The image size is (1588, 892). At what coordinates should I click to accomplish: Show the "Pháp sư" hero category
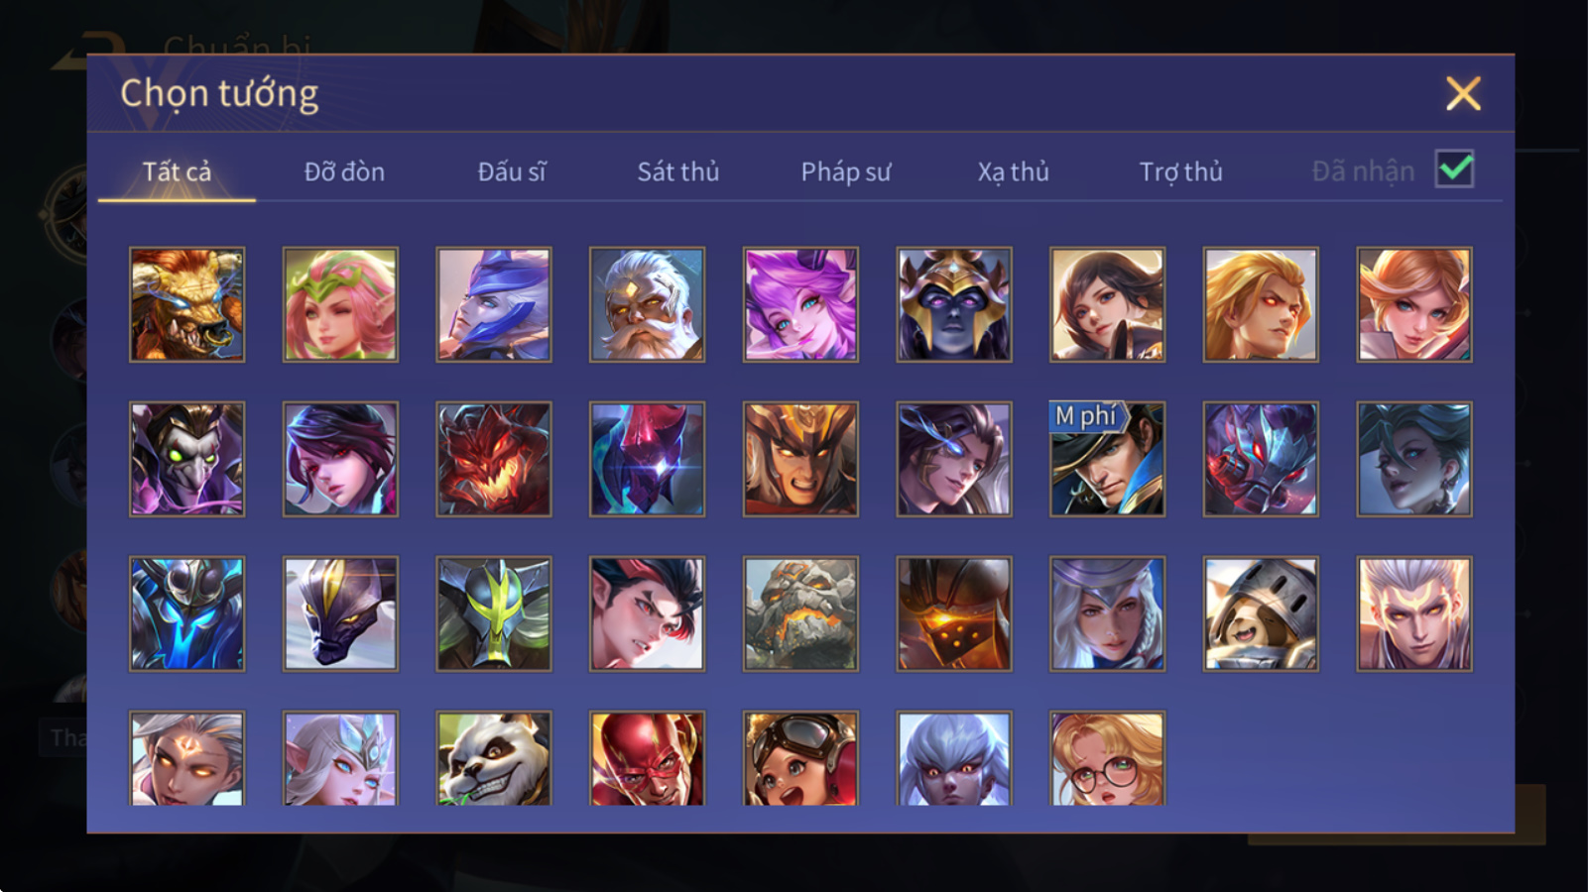pos(846,171)
